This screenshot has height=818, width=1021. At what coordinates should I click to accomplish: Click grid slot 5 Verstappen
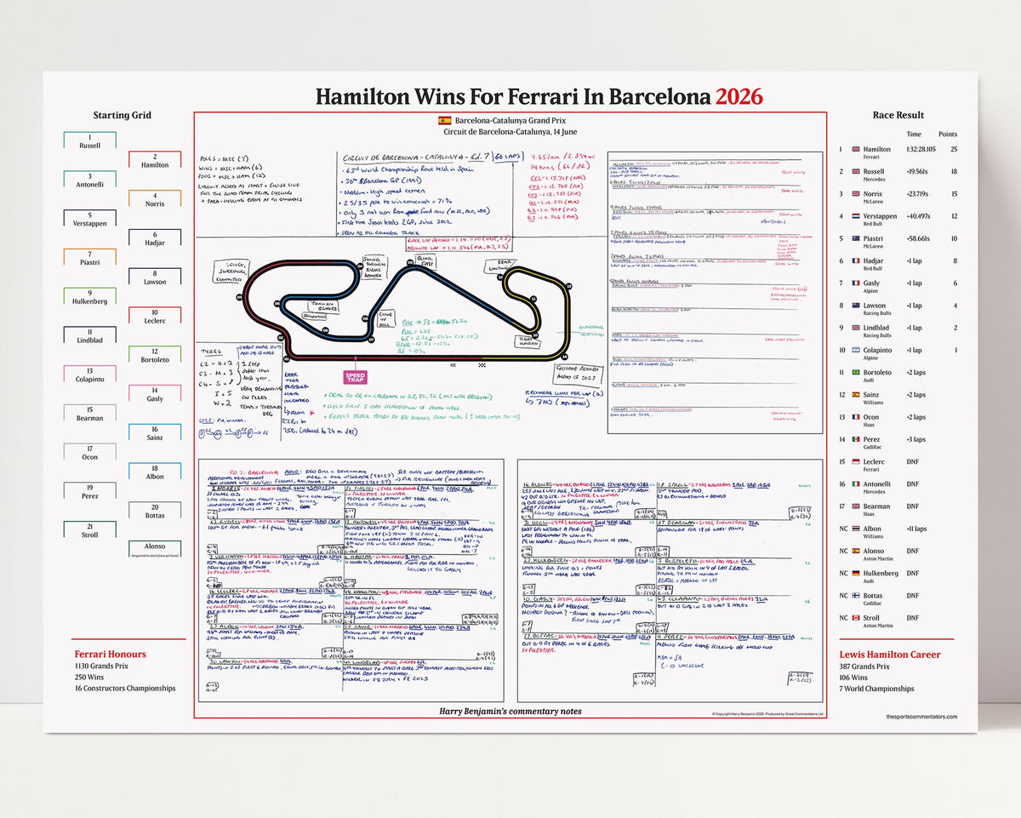point(89,220)
